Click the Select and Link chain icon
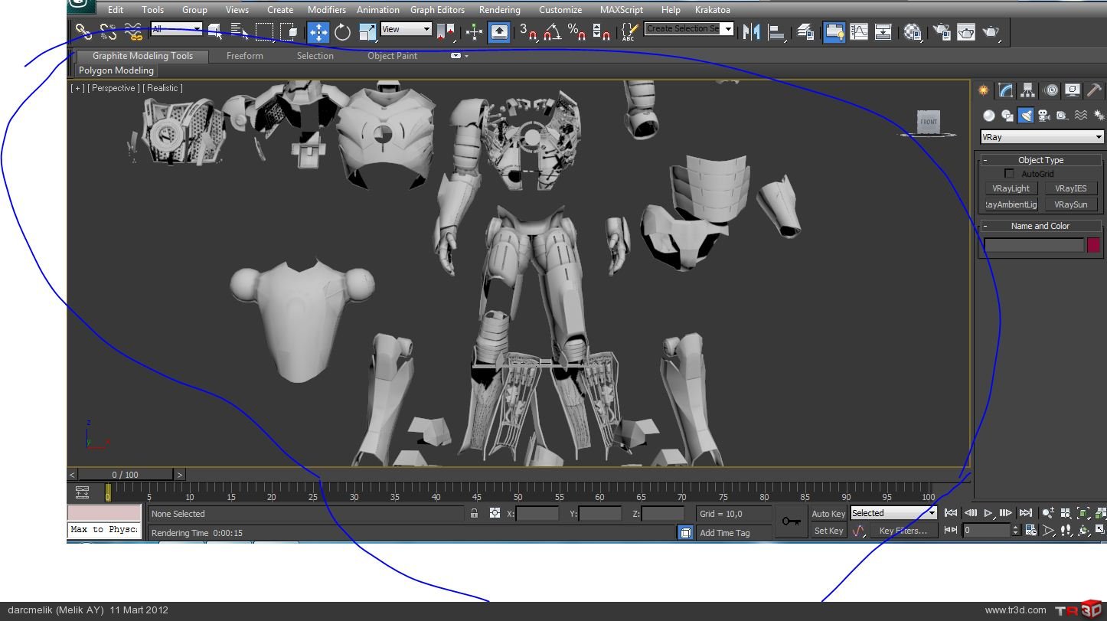The image size is (1107, 621). [x=83, y=32]
